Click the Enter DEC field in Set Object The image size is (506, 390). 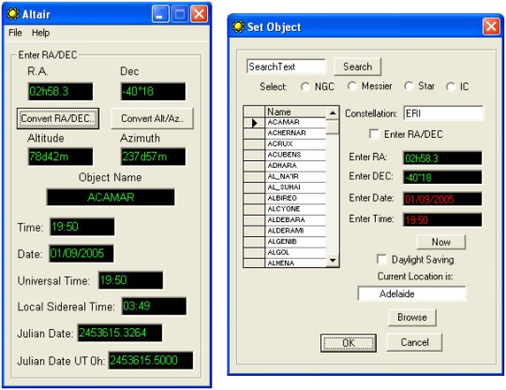(x=442, y=177)
